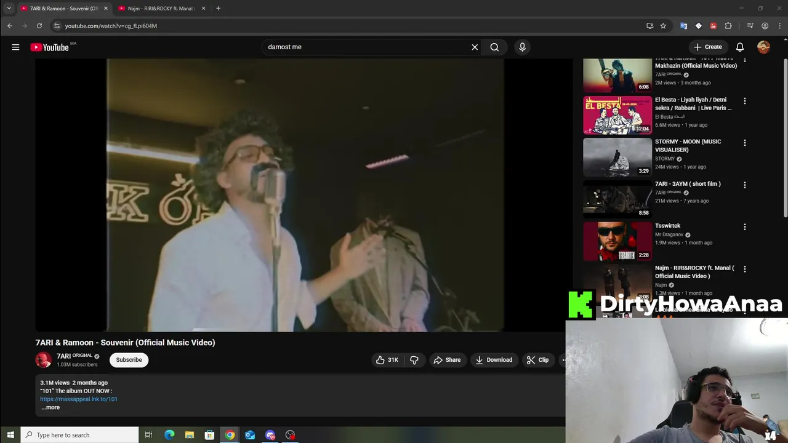Like the video with thumbs up 31K
The image size is (788, 443).
387,360
